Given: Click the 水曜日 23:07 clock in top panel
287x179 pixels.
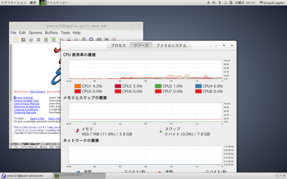Looking at the screenshot, I should [x=245, y=3].
